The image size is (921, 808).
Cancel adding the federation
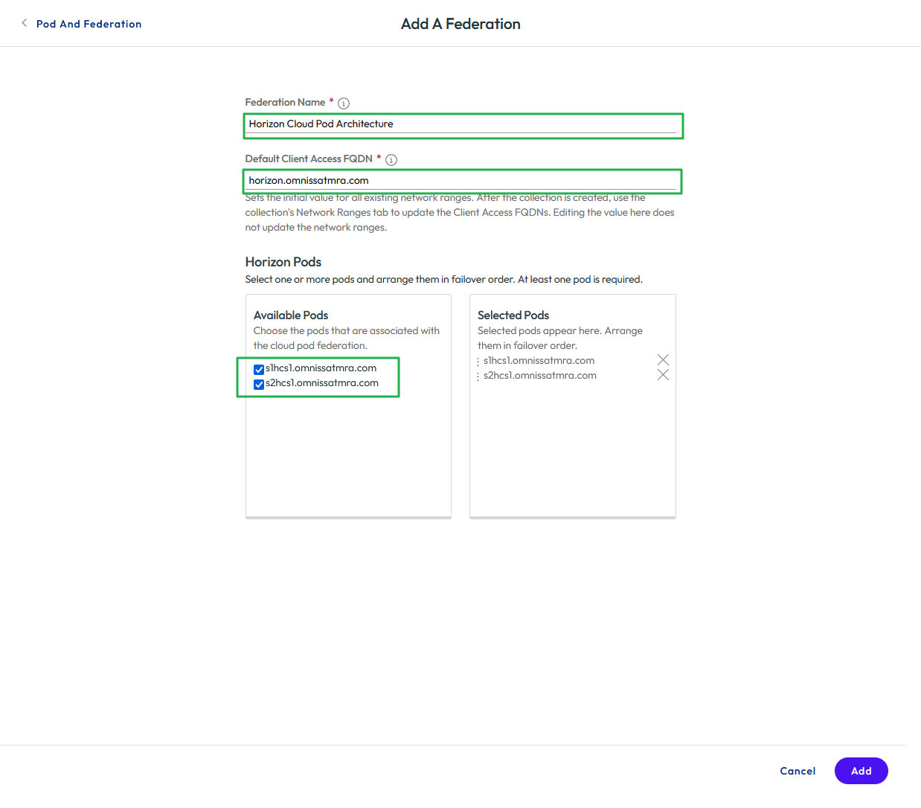pyautogui.click(x=798, y=771)
